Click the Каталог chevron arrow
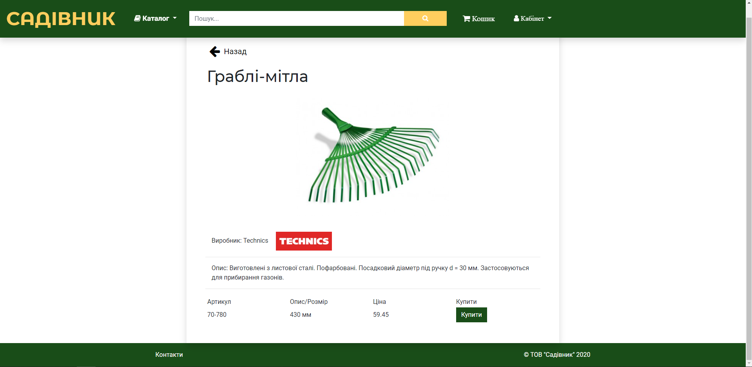Image resolution: width=752 pixels, height=367 pixels. coord(175,18)
